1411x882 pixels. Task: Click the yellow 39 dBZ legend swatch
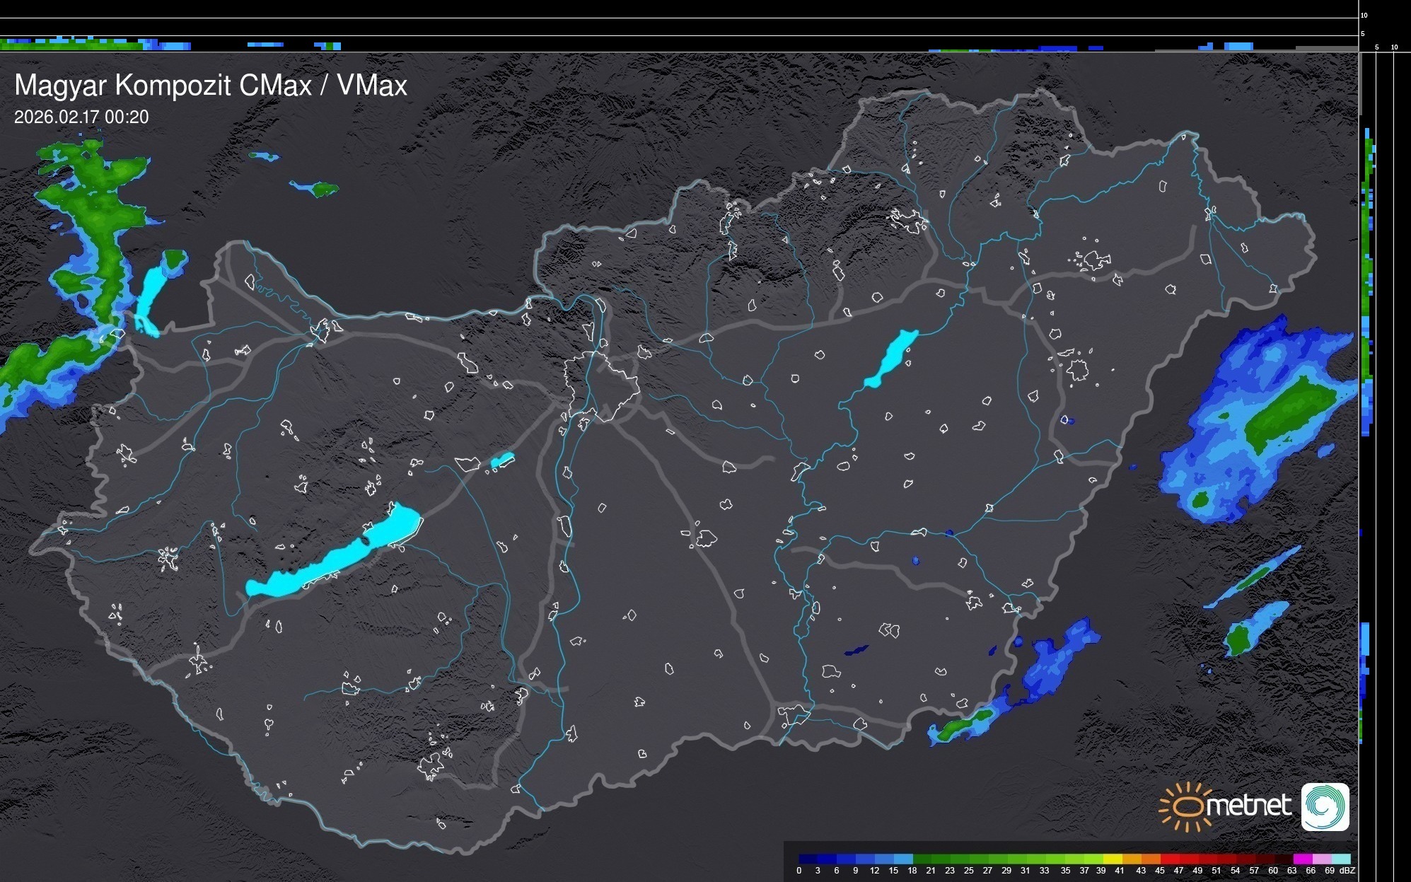(x=1113, y=859)
